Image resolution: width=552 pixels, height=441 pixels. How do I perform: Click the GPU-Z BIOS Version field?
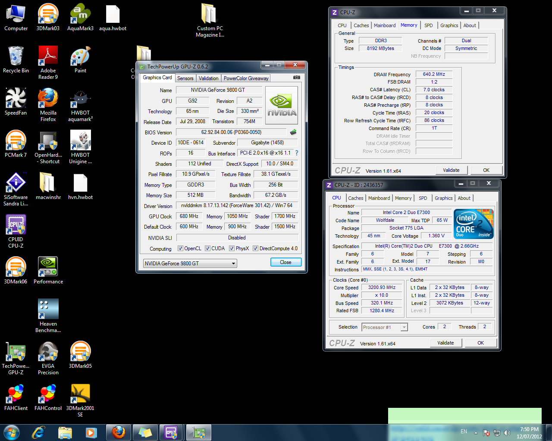tap(231, 132)
